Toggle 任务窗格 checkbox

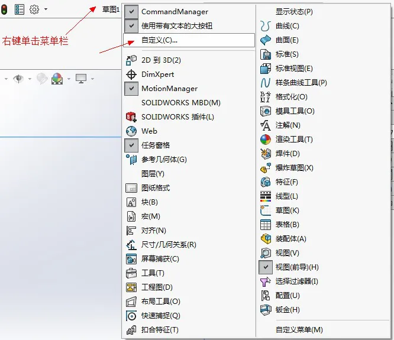tap(131, 145)
